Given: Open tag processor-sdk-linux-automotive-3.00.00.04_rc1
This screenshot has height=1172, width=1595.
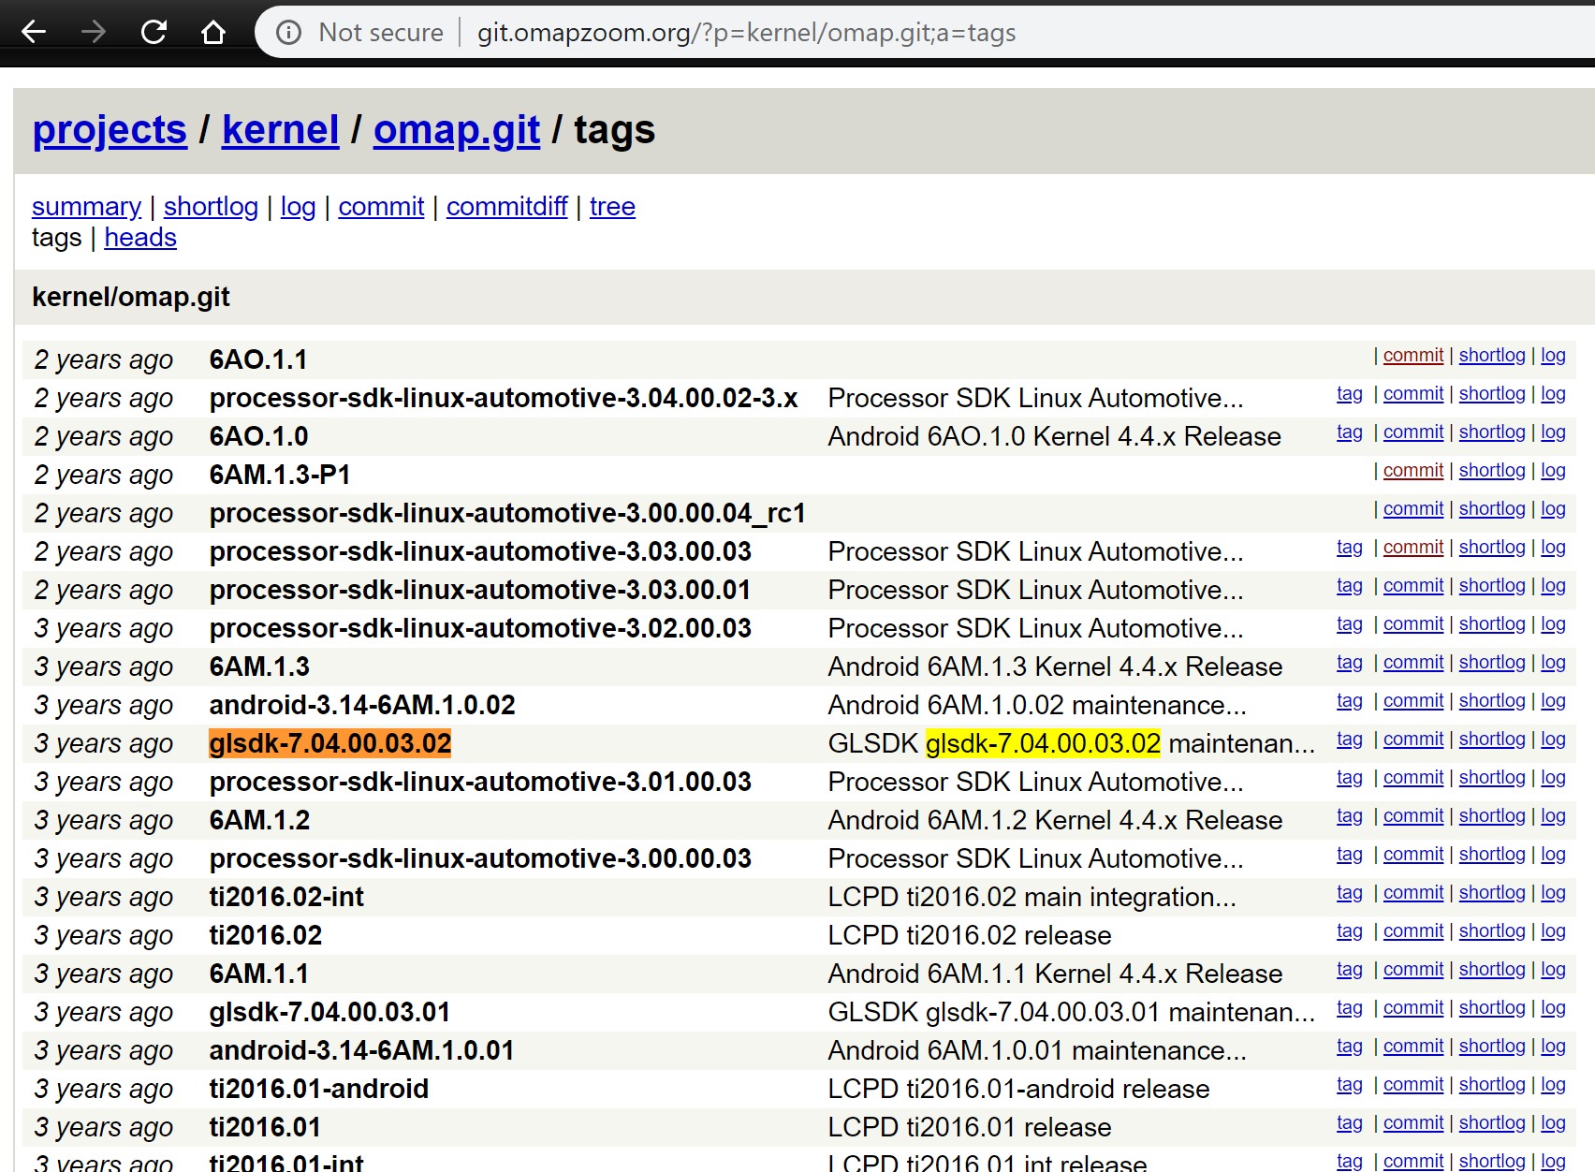Looking at the screenshot, I should (x=507, y=513).
